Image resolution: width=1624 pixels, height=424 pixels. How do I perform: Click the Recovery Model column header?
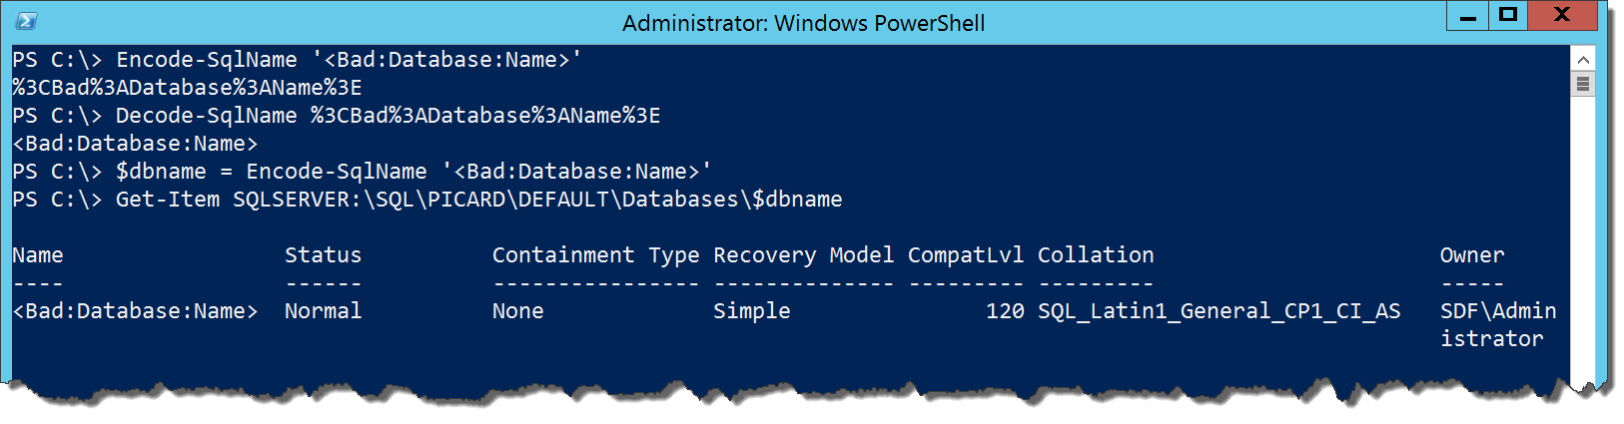tap(804, 255)
